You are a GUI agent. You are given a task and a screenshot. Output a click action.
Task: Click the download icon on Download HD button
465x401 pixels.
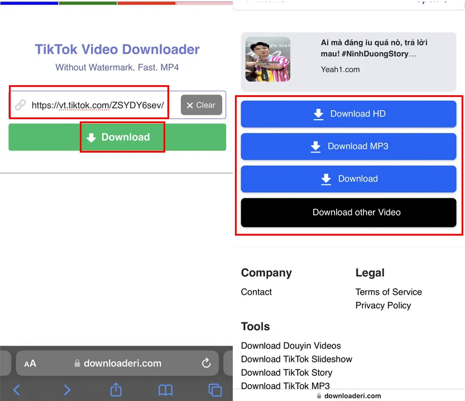(x=319, y=114)
